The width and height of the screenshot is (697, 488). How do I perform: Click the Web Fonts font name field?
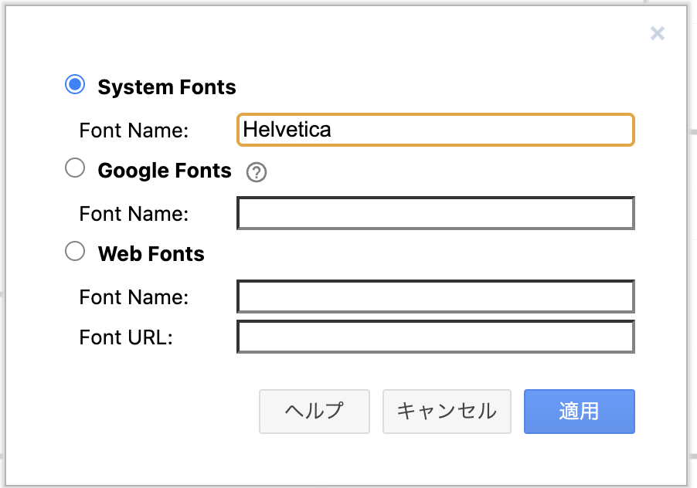(x=434, y=297)
